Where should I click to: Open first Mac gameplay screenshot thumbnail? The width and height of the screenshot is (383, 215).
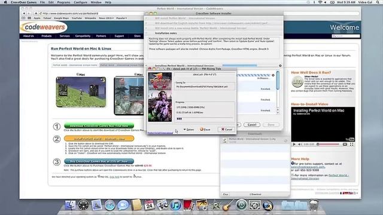tap(81, 92)
